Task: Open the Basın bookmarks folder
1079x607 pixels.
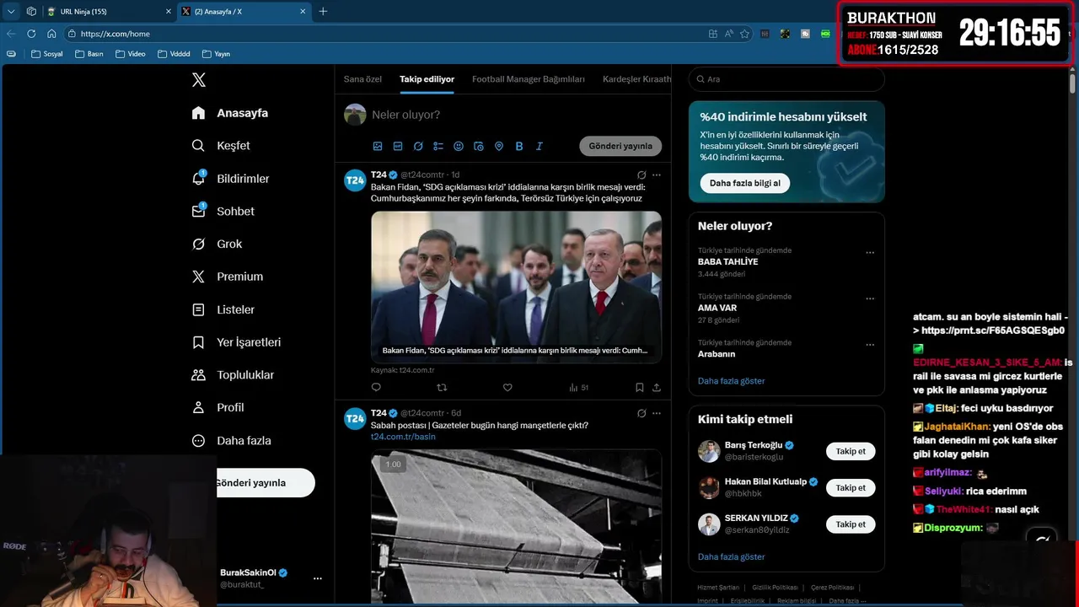Action: pos(89,54)
